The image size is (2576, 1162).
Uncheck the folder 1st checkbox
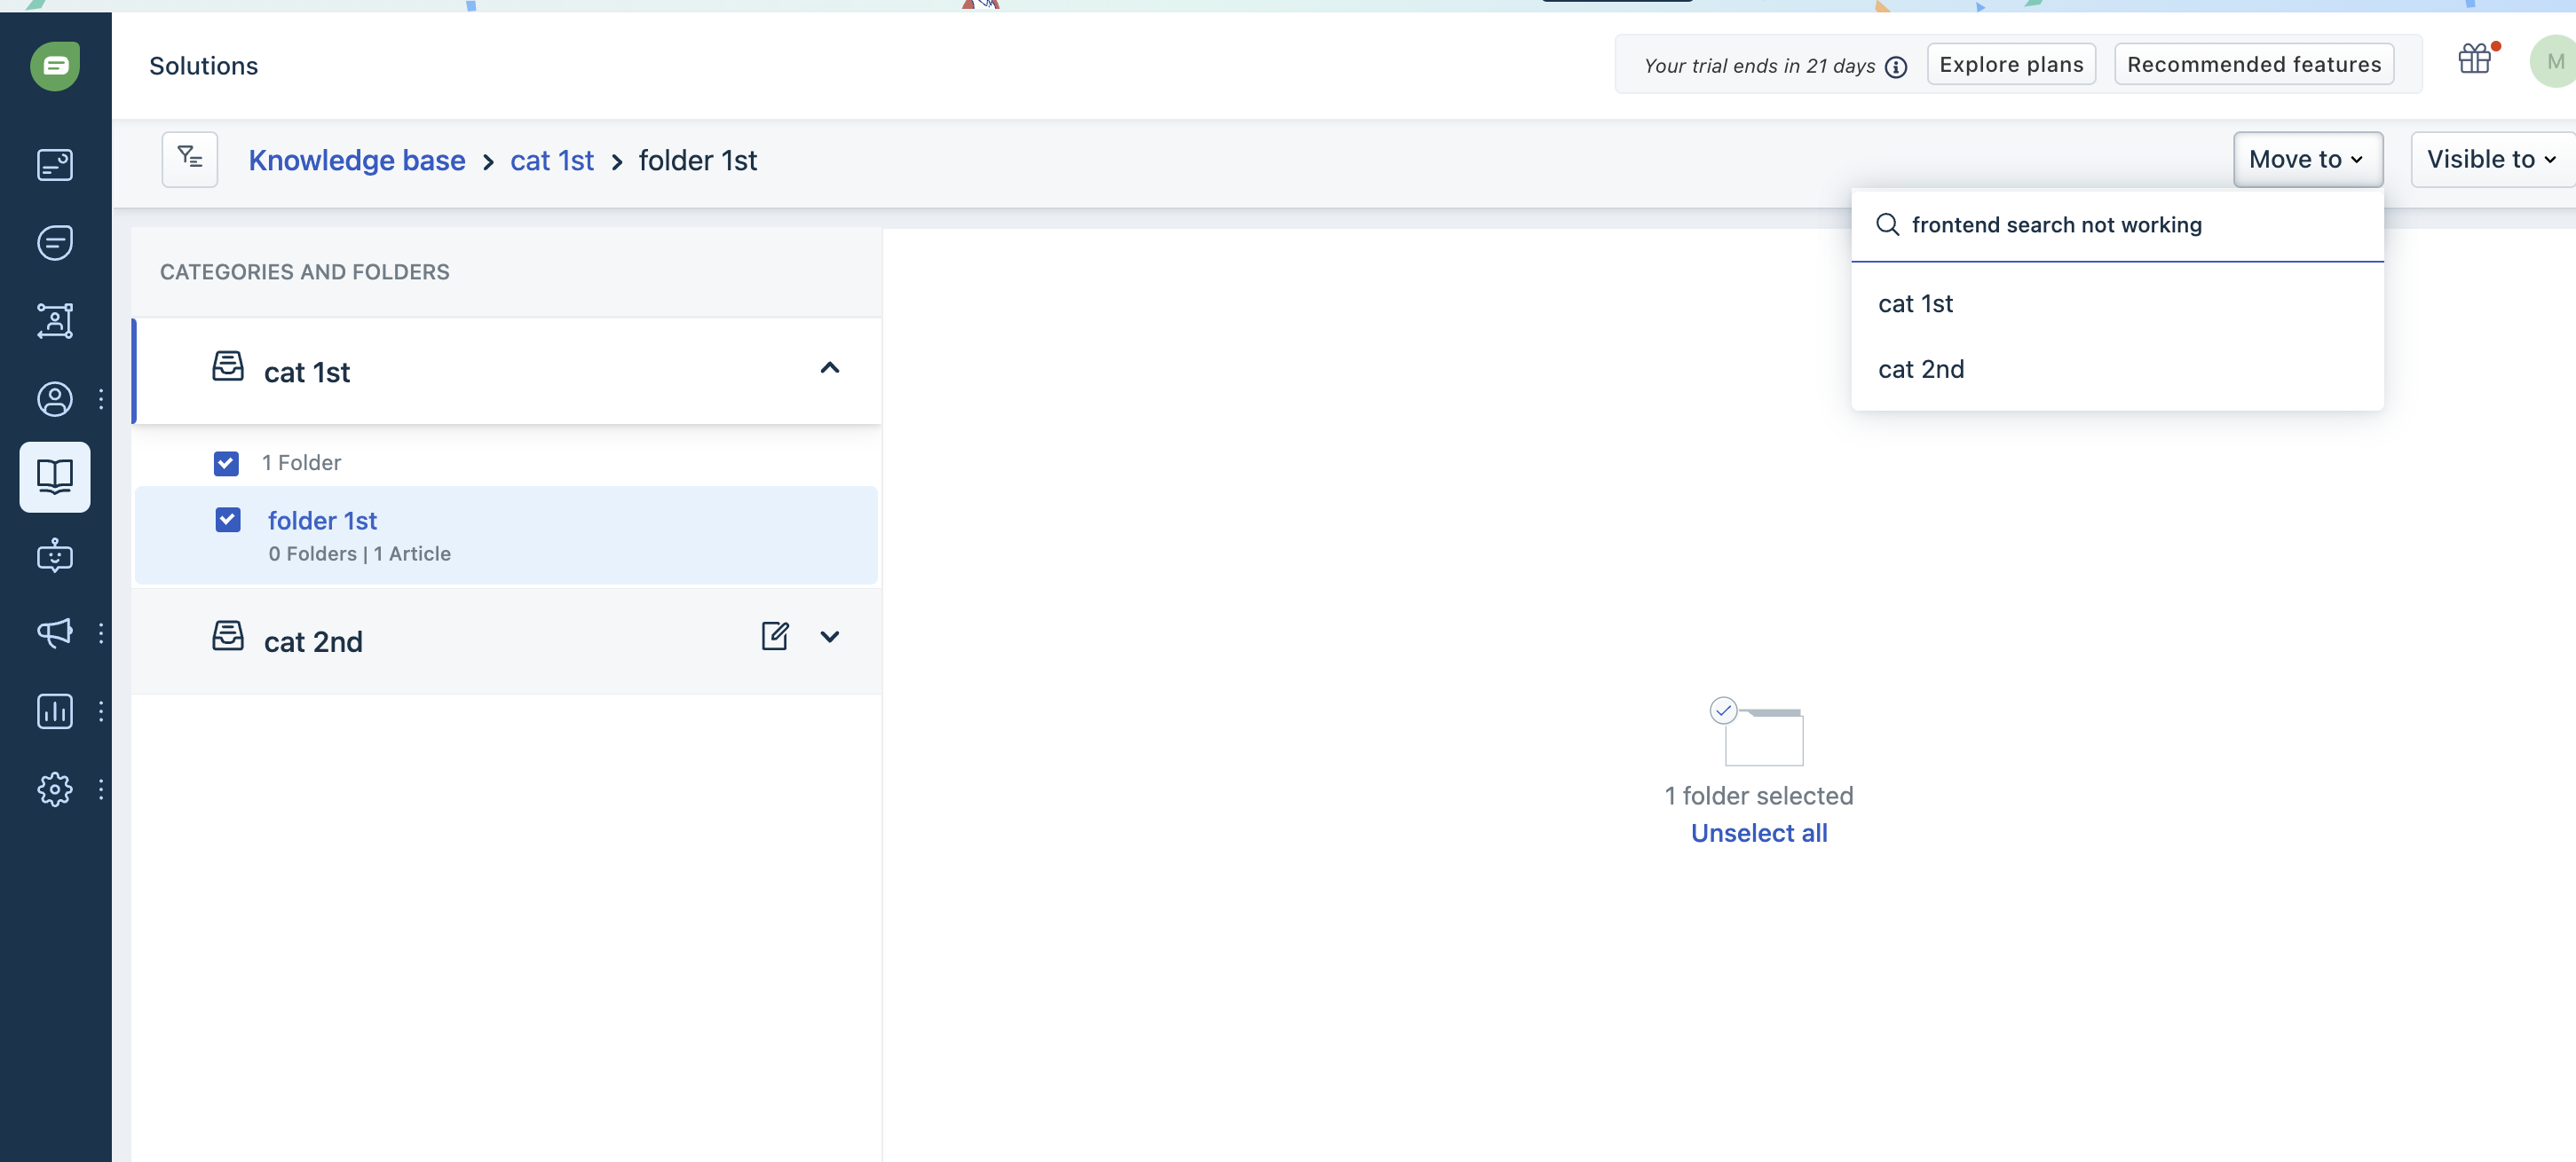pyautogui.click(x=228, y=520)
